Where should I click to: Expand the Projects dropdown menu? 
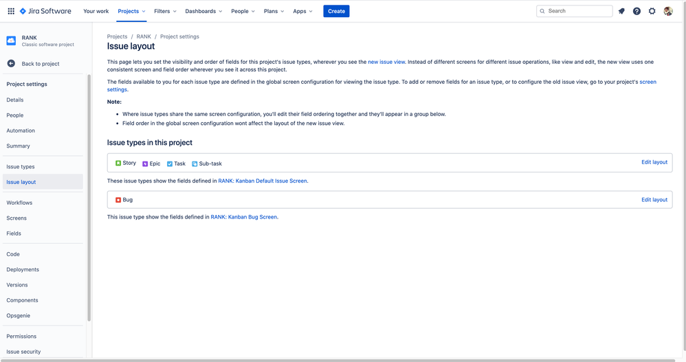(x=131, y=11)
